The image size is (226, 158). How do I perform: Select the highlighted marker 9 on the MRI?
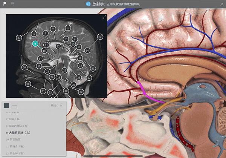35,44
